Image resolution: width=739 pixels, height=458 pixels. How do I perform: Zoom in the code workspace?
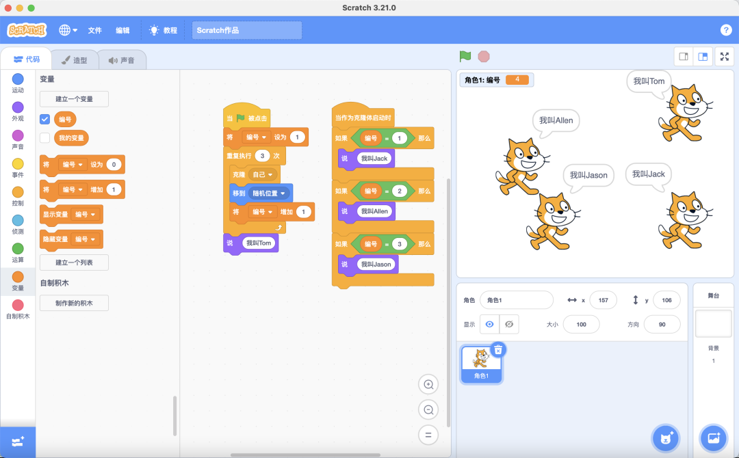428,385
